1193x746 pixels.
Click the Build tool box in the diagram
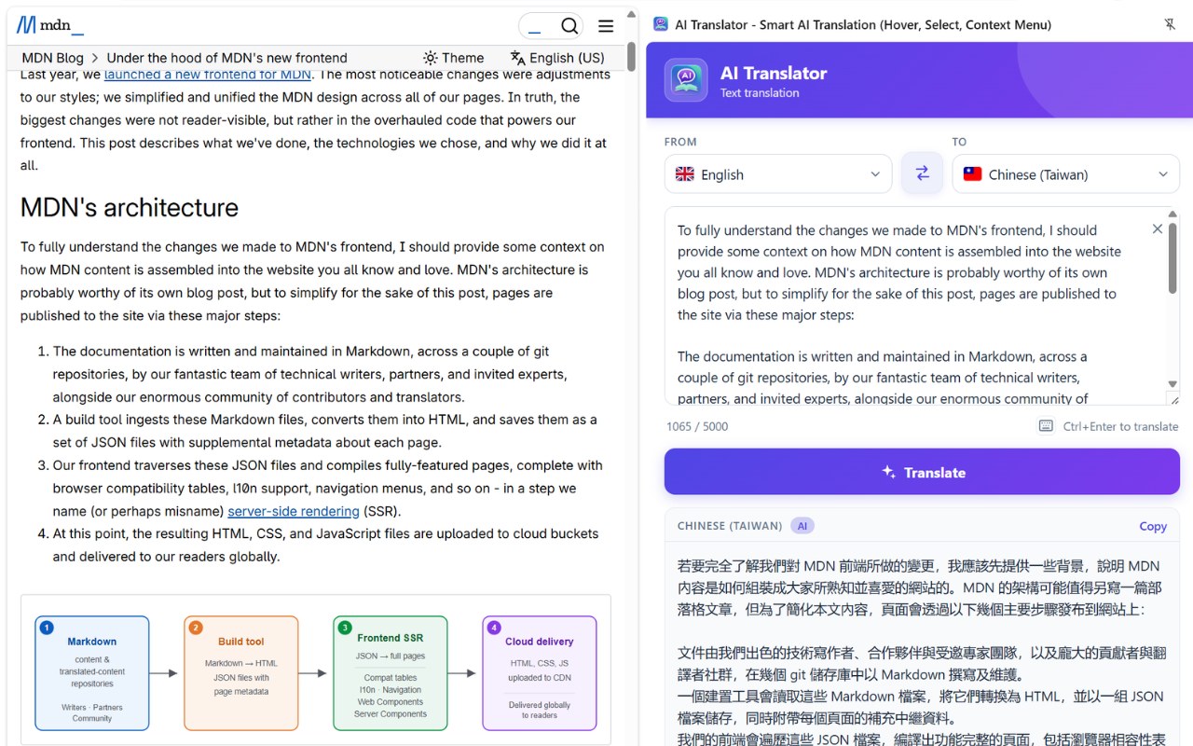[241, 672]
